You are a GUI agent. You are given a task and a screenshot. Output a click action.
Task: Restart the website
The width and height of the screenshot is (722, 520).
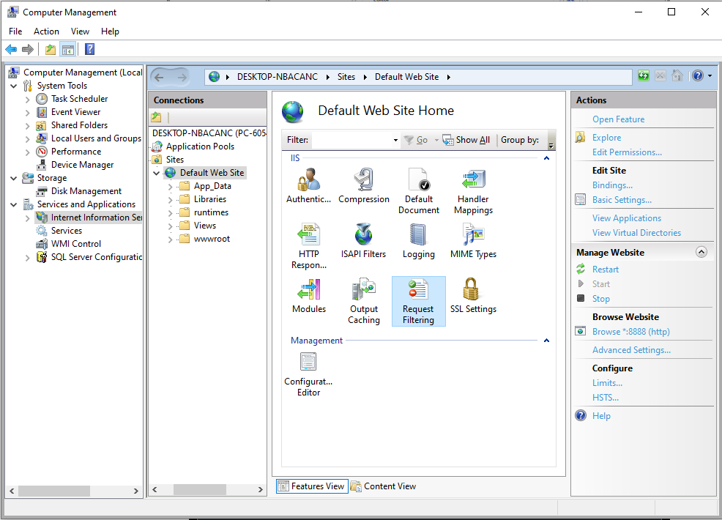pyautogui.click(x=606, y=270)
